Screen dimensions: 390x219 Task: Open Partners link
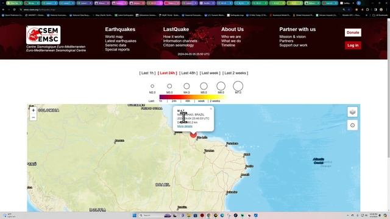[286, 41]
